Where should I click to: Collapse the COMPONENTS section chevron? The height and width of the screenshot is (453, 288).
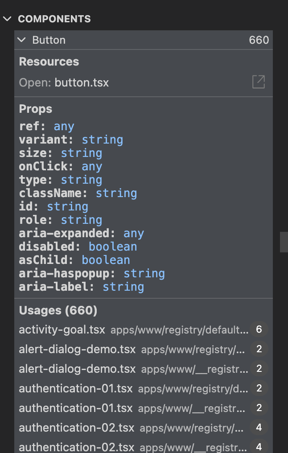coord(7,19)
